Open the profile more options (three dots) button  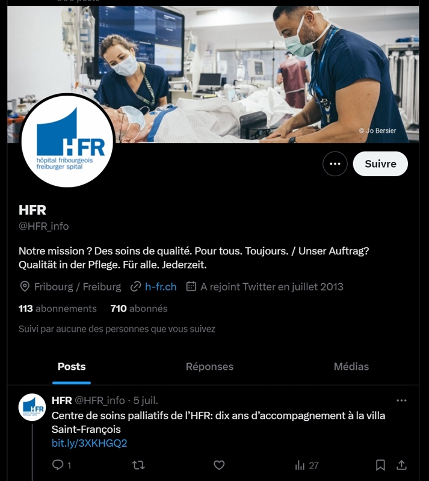pyautogui.click(x=335, y=164)
